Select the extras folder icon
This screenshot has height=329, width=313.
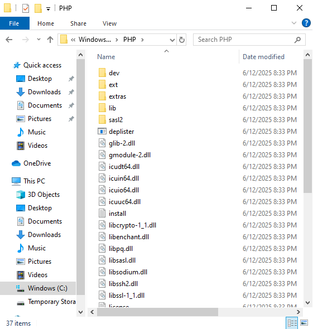tap(102, 96)
